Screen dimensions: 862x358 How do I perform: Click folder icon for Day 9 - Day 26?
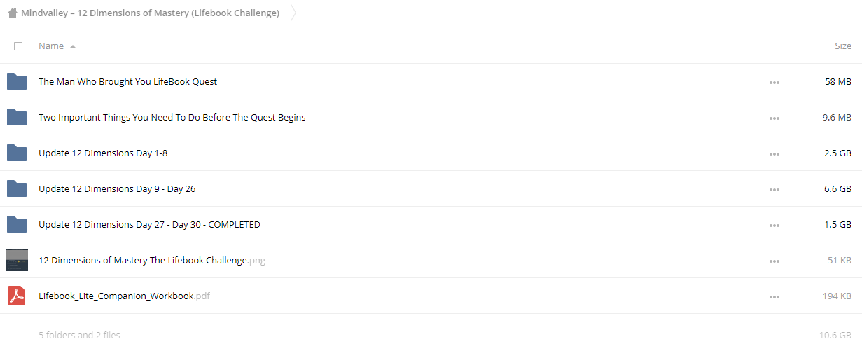coord(17,188)
